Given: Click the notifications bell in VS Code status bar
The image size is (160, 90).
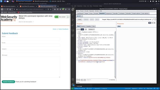Looking at the screenshot, I should 157,88.
